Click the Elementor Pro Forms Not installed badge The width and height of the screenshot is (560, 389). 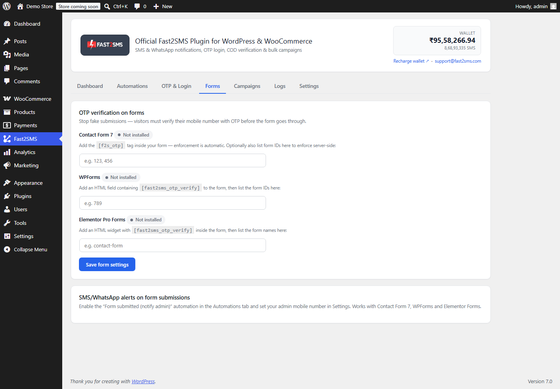[146, 220]
